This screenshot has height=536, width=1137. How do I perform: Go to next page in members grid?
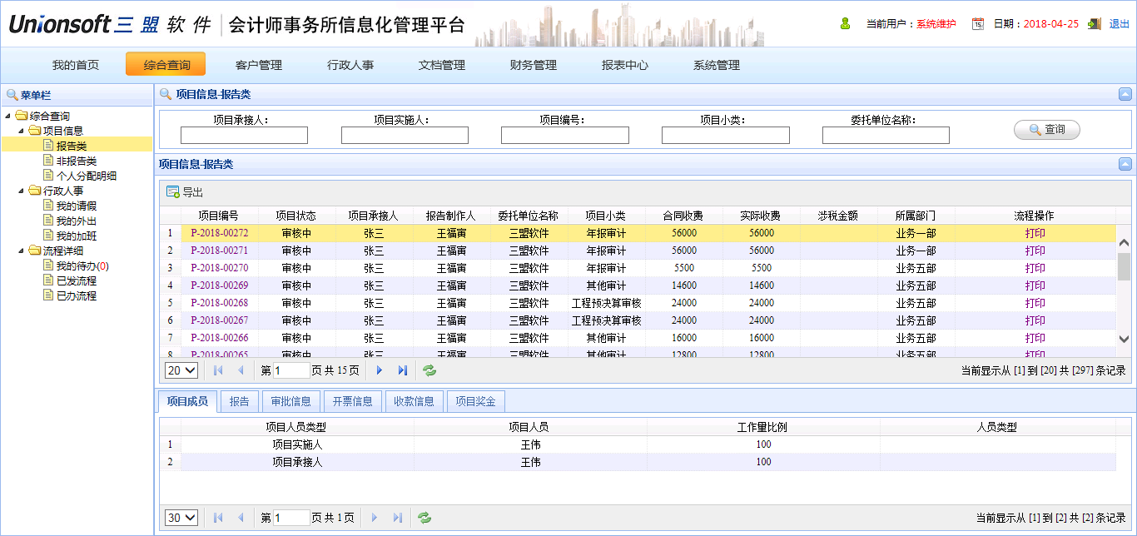pos(375,518)
